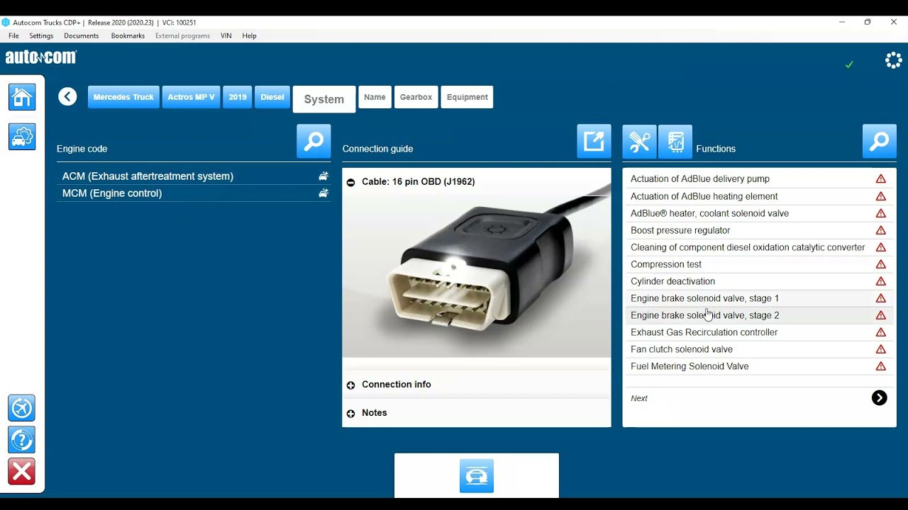Select Engine brake solenoid valve, stage 1
Image resolution: width=908 pixels, height=510 pixels.
pyautogui.click(x=759, y=298)
